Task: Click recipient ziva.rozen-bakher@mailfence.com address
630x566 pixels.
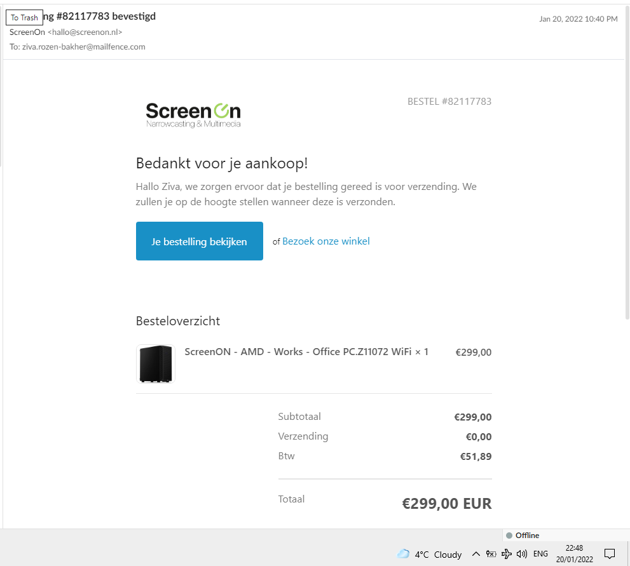Action: (83, 46)
